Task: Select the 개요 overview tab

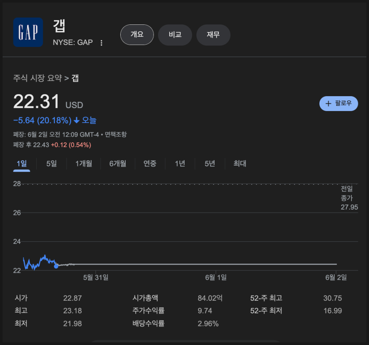Action: pyautogui.click(x=137, y=35)
